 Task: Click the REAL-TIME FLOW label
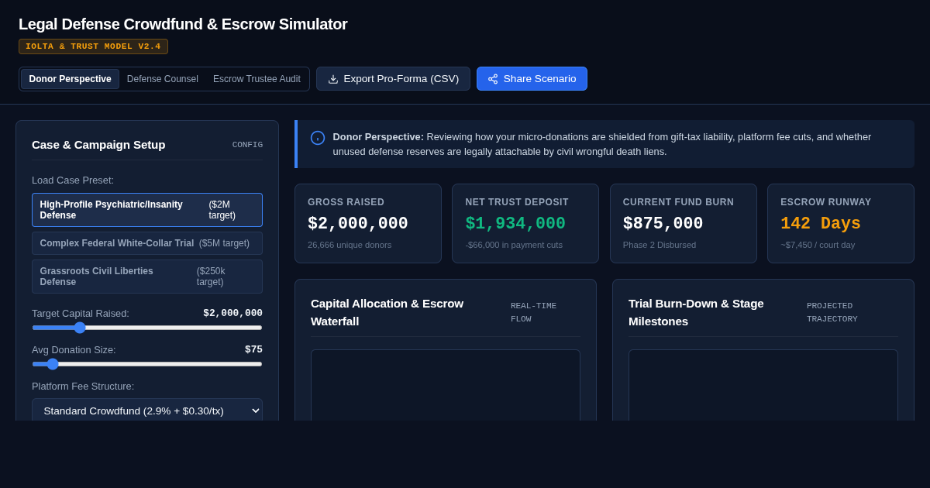[533, 312]
